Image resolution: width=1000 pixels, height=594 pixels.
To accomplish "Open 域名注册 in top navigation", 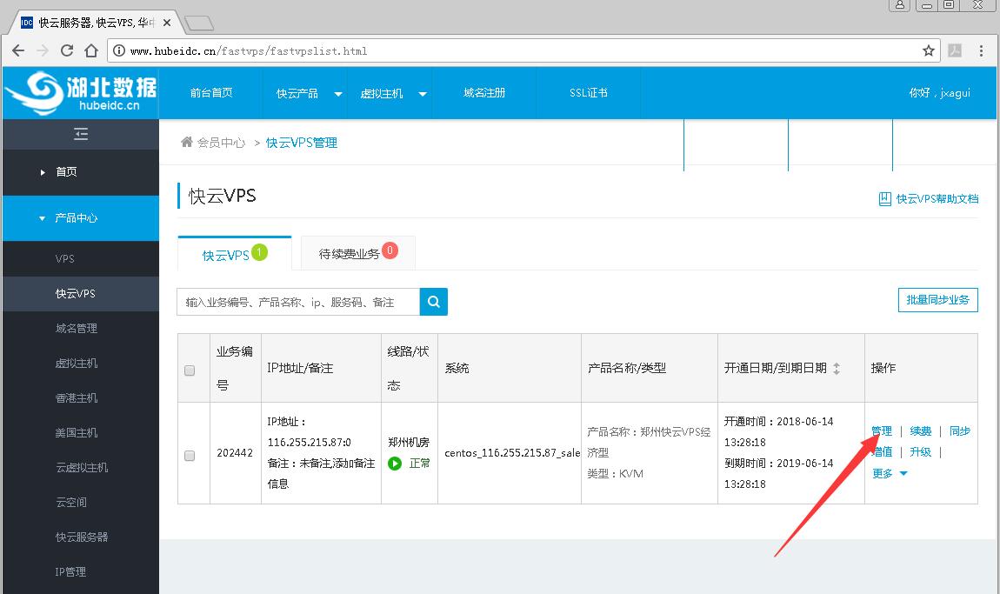I will coord(484,93).
